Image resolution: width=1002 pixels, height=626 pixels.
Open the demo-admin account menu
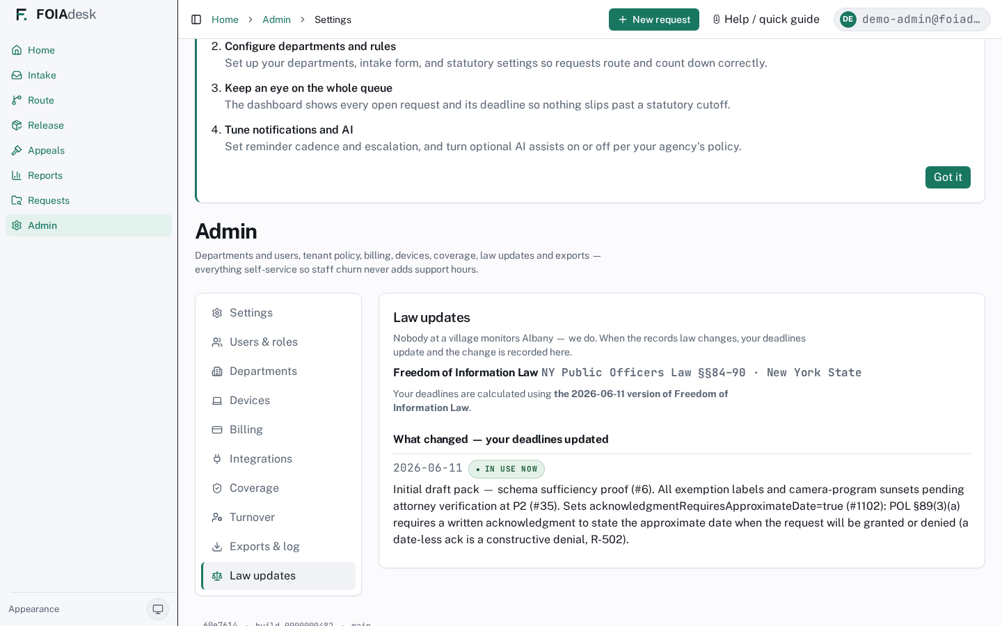tap(912, 19)
